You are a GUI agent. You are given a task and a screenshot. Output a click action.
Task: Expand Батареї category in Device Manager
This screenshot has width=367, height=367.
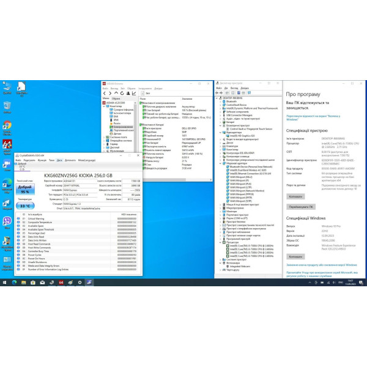(x=220, y=122)
